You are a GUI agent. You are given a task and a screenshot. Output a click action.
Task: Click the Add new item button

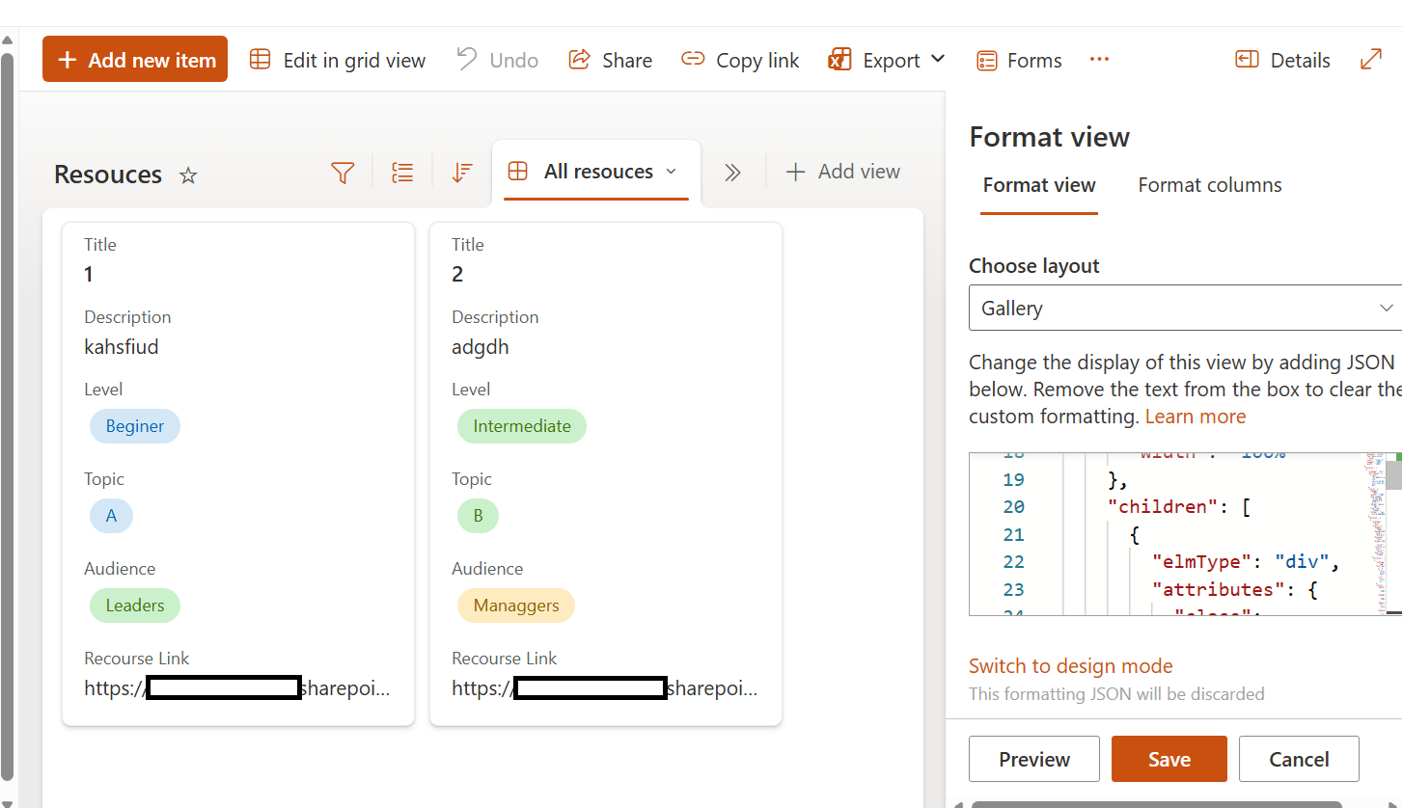[x=135, y=60]
